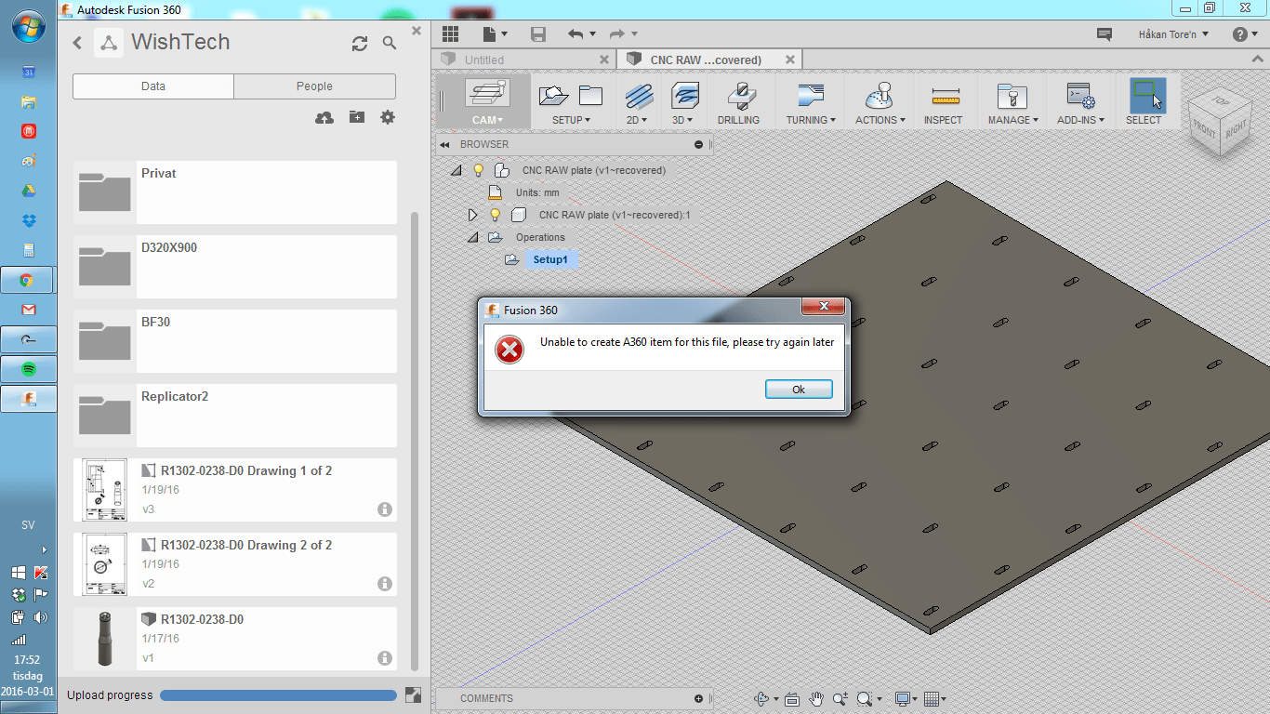Viewport: 1270px width, 714px height.
Task: Open the Replicator2 folder
Action: click(x=235, y=416)
